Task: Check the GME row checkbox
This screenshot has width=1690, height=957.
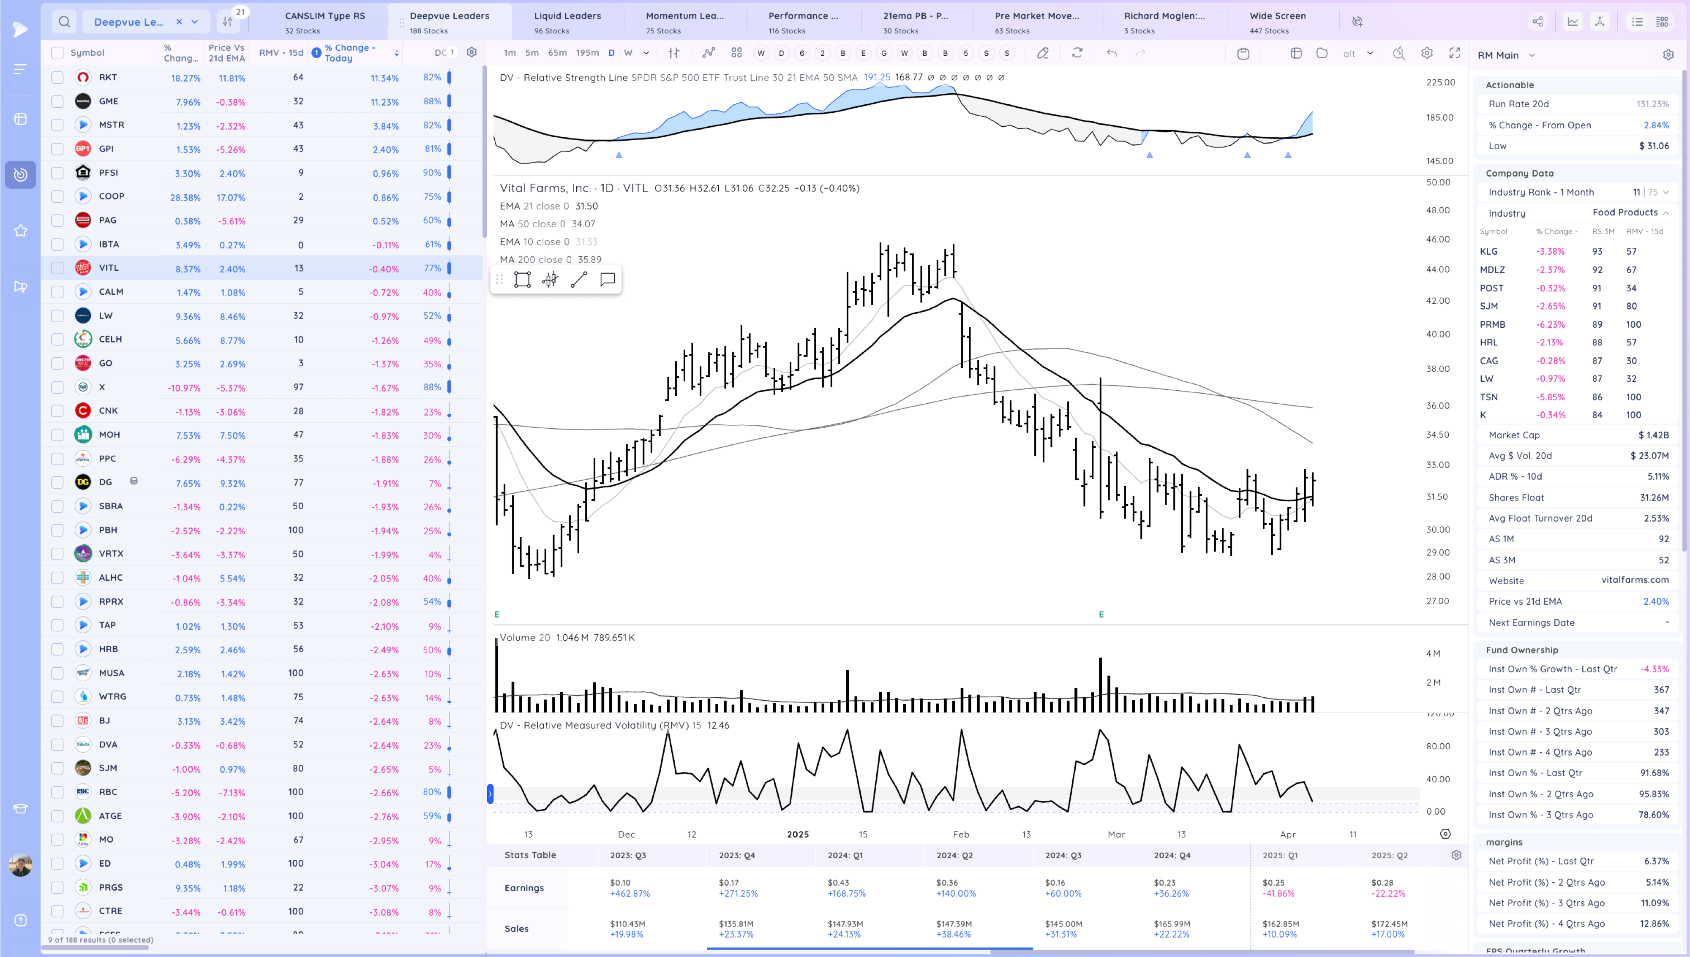Action: pos(57,101)
